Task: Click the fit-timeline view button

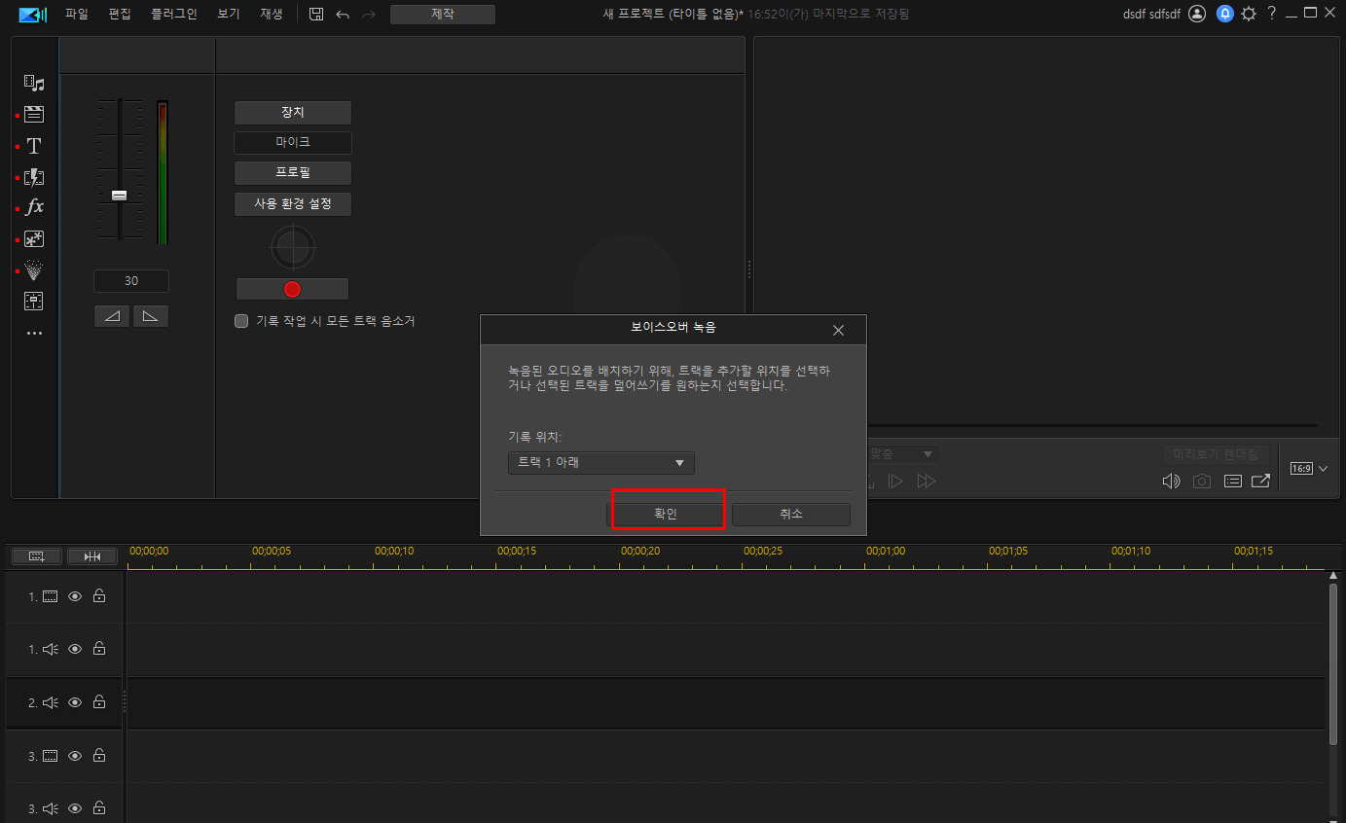Action: 92,556
